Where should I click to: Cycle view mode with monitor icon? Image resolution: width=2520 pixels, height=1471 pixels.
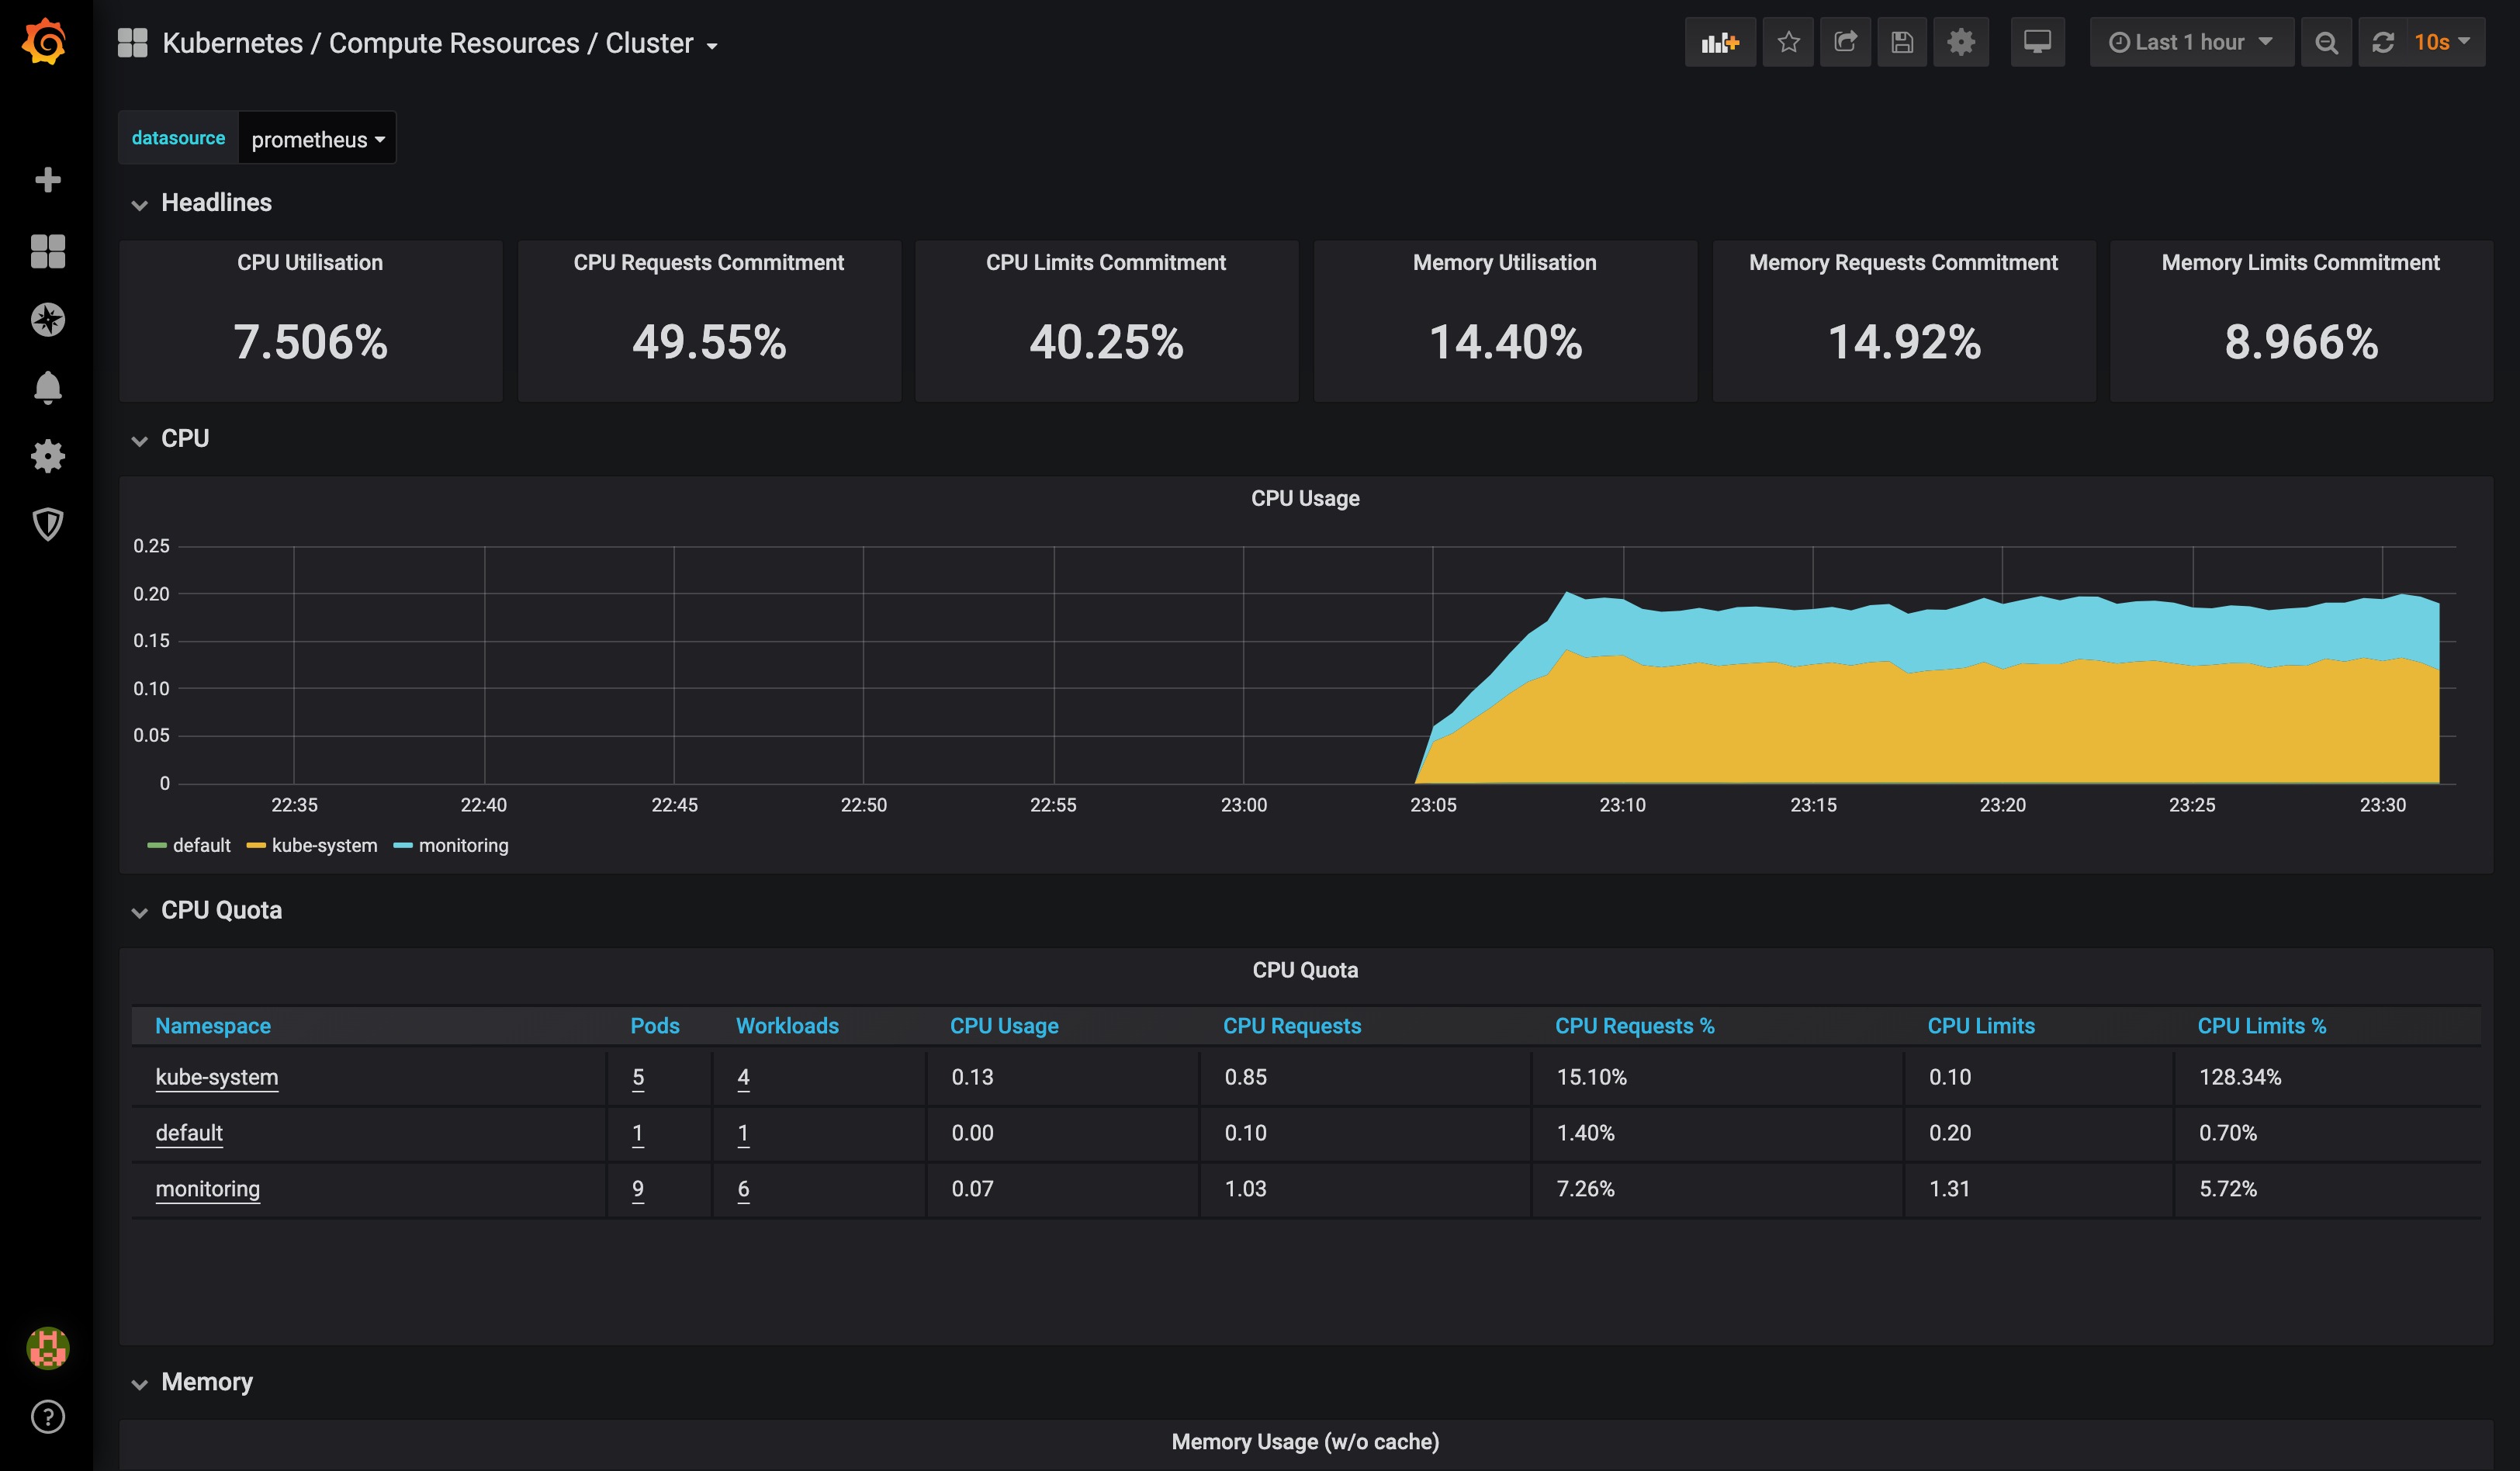(x=2037, y=42)
